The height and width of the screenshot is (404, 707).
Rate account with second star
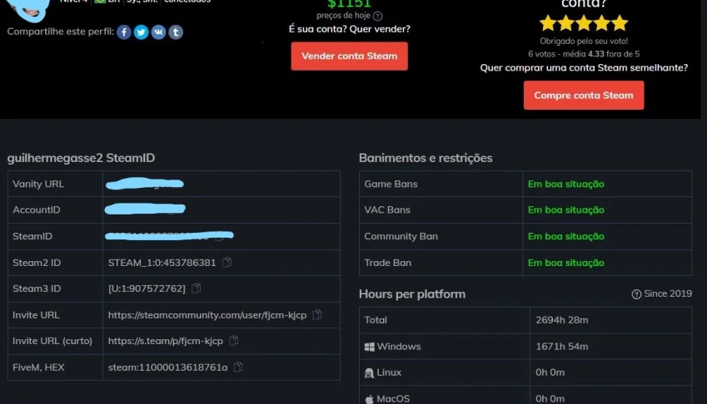(x=566, y=22)
